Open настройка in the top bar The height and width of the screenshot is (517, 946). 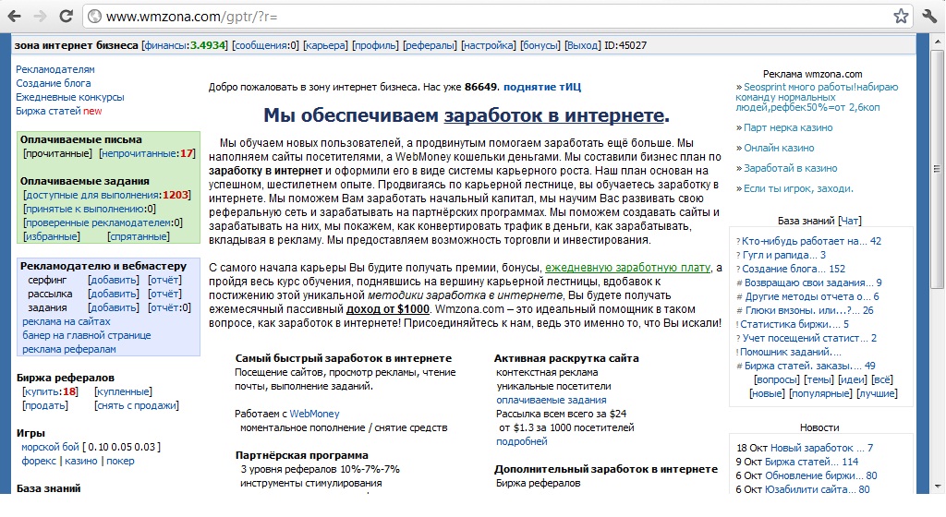point(488,45)
